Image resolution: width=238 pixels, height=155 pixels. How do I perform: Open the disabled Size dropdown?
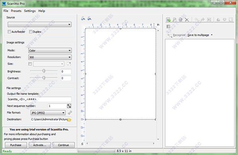(48, 64)
